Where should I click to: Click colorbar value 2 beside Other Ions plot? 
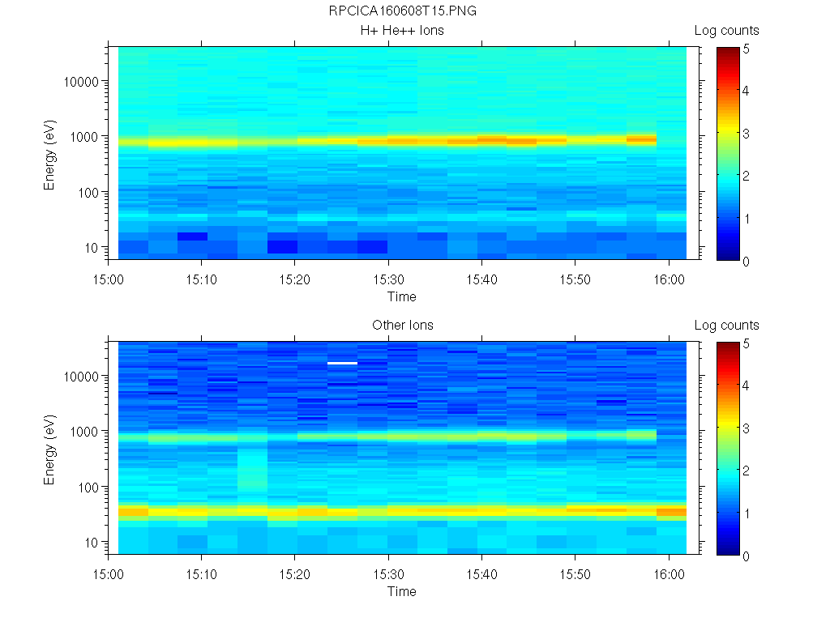tap(746, 471)
